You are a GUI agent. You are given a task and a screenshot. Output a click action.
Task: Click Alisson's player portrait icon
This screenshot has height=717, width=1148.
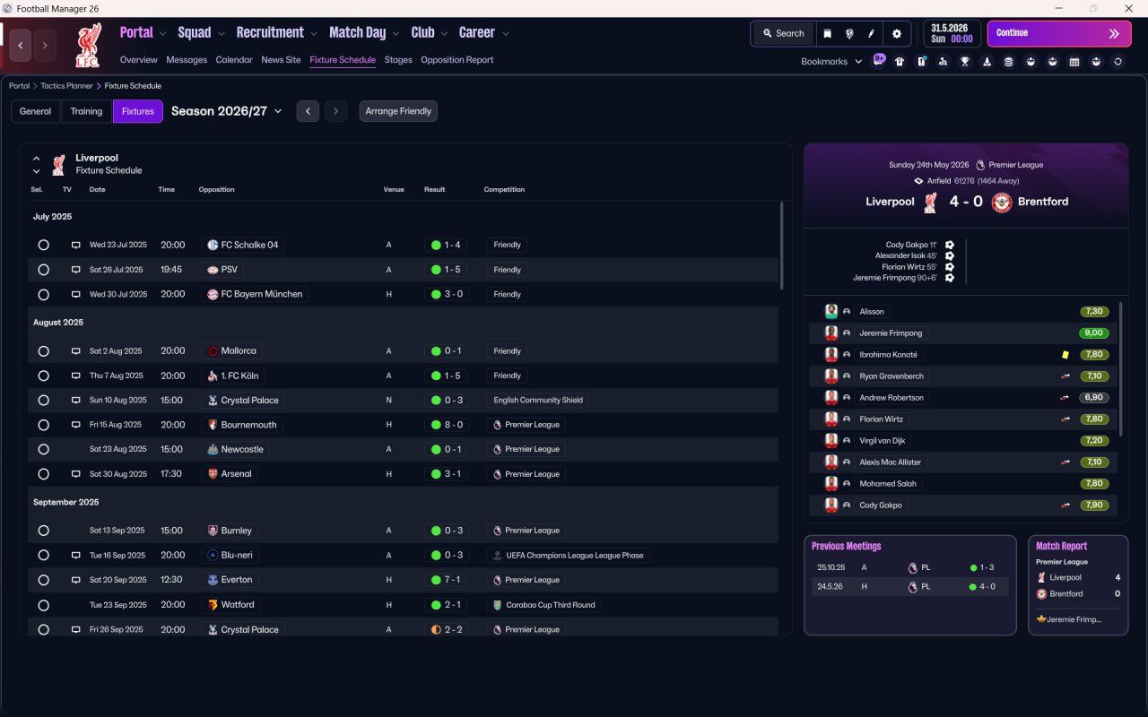pos(831,312)
